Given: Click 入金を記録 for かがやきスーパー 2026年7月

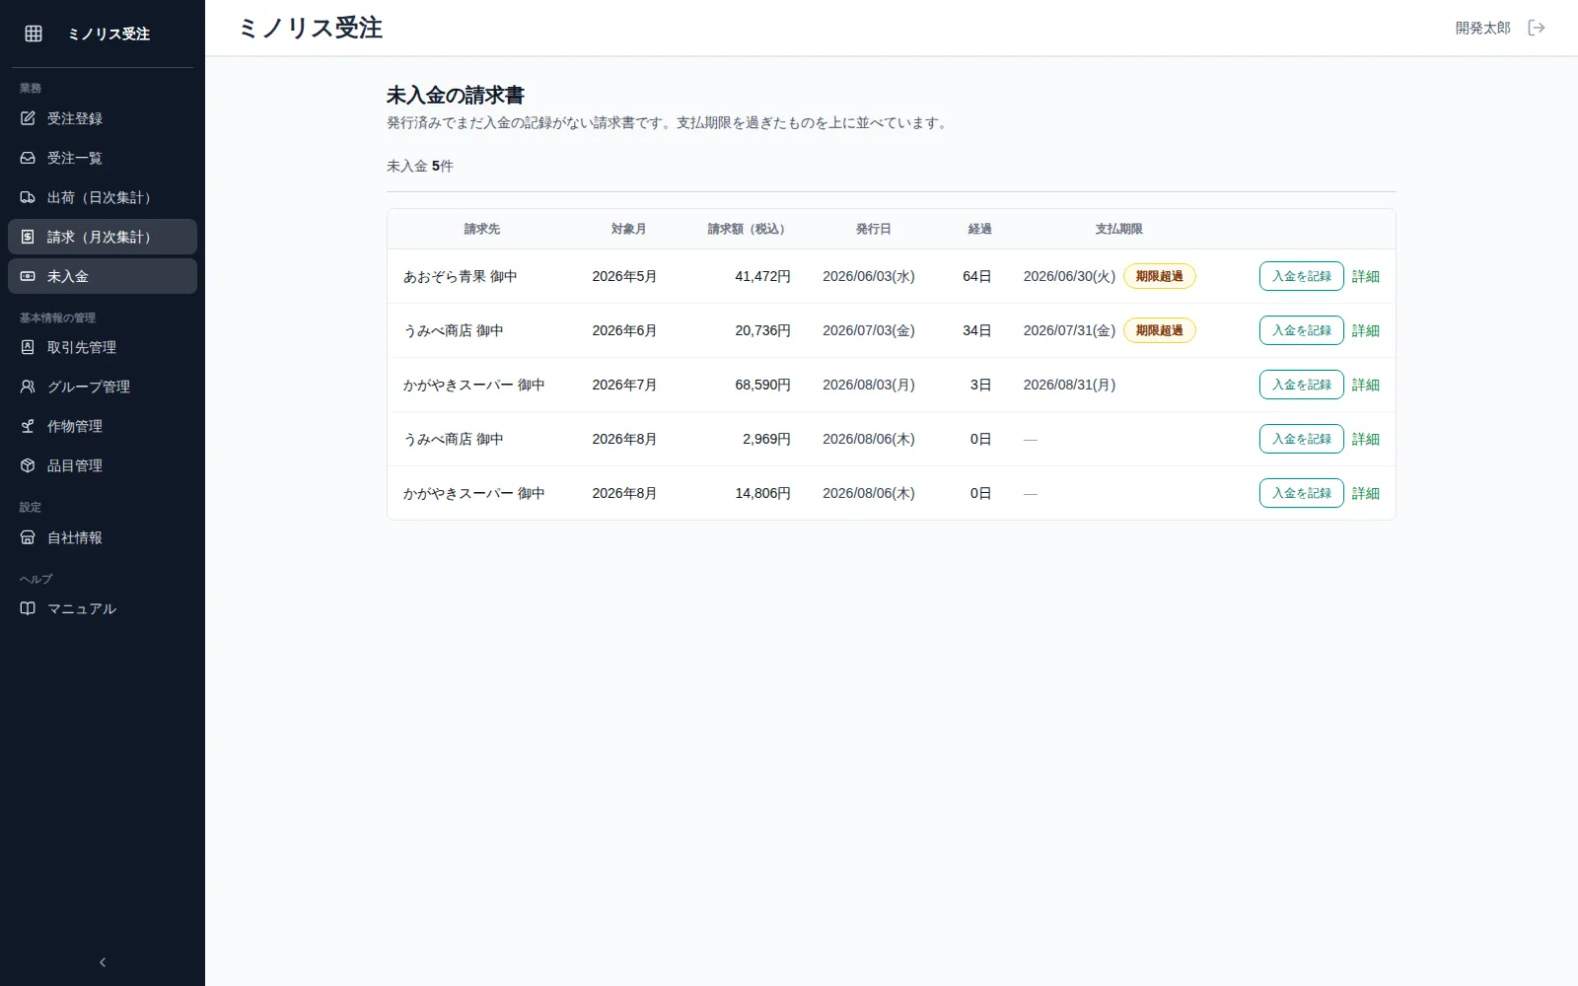Looking at the screenshot, I should click(x=1301, y=385).
